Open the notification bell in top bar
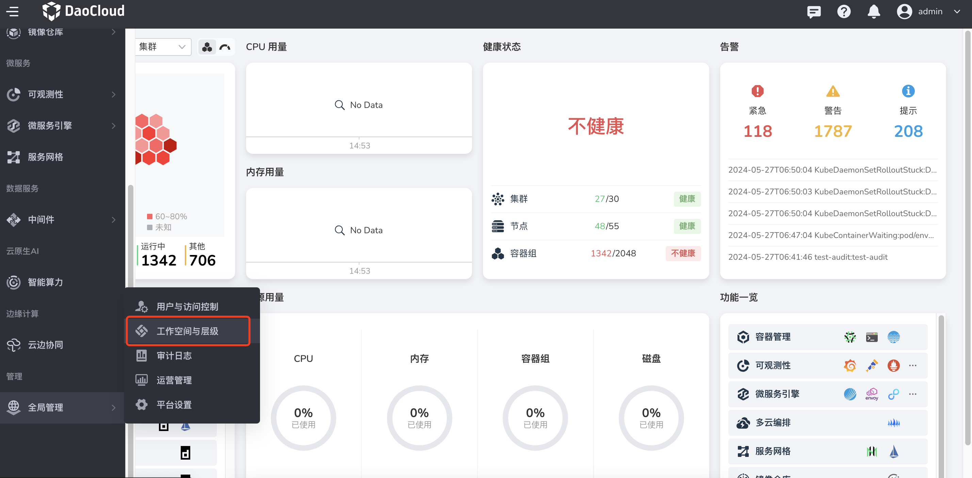This screenshot has width=972, height=478. 874,12
